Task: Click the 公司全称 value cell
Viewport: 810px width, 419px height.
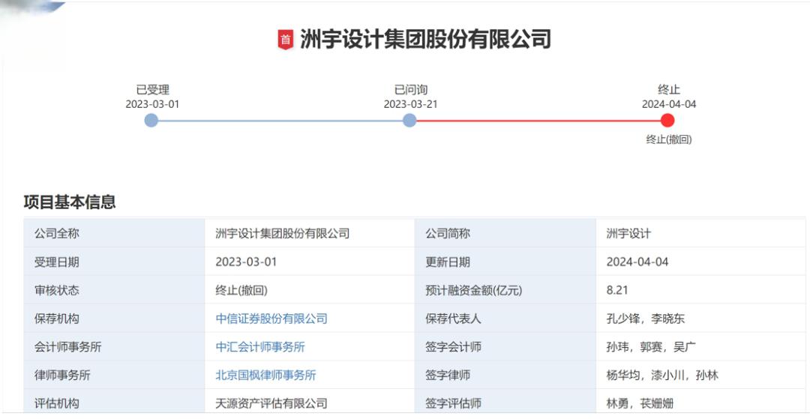Action: pos(310,233)
